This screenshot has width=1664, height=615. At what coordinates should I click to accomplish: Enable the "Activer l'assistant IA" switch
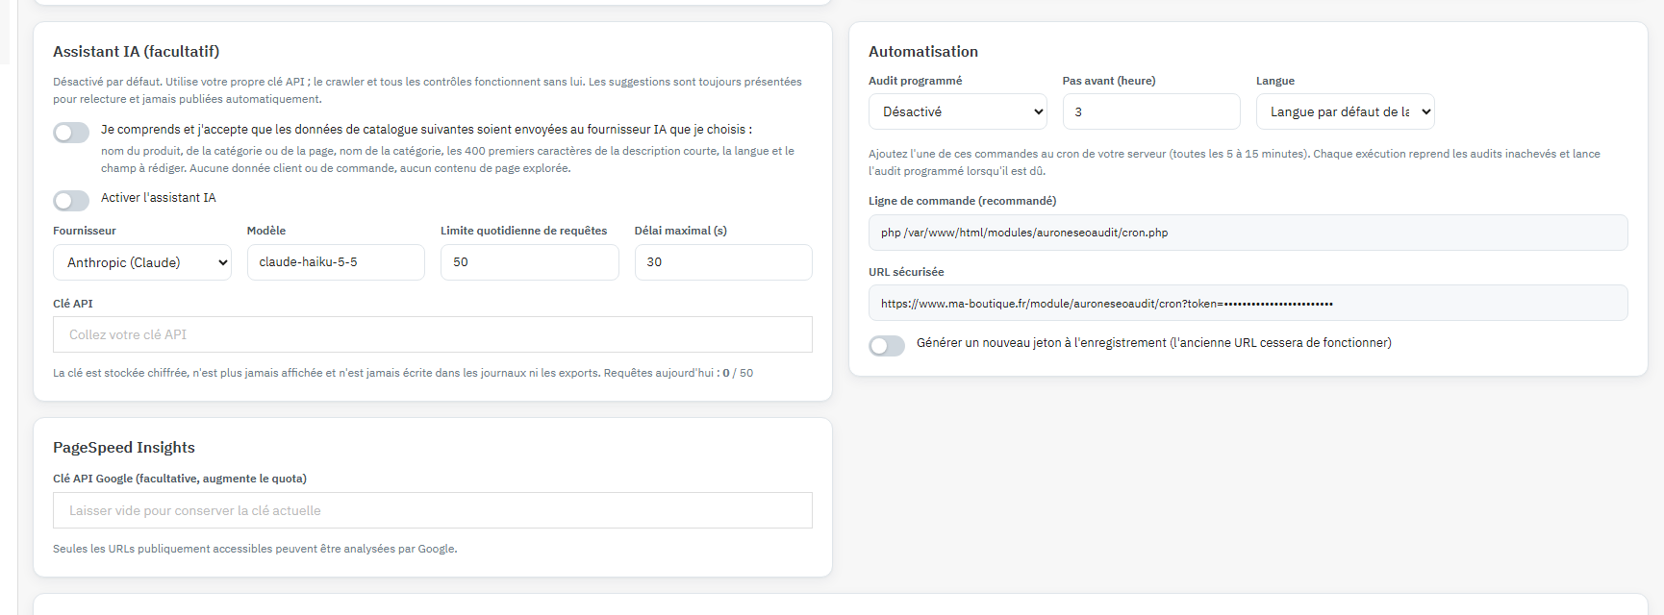click(71, 201)
